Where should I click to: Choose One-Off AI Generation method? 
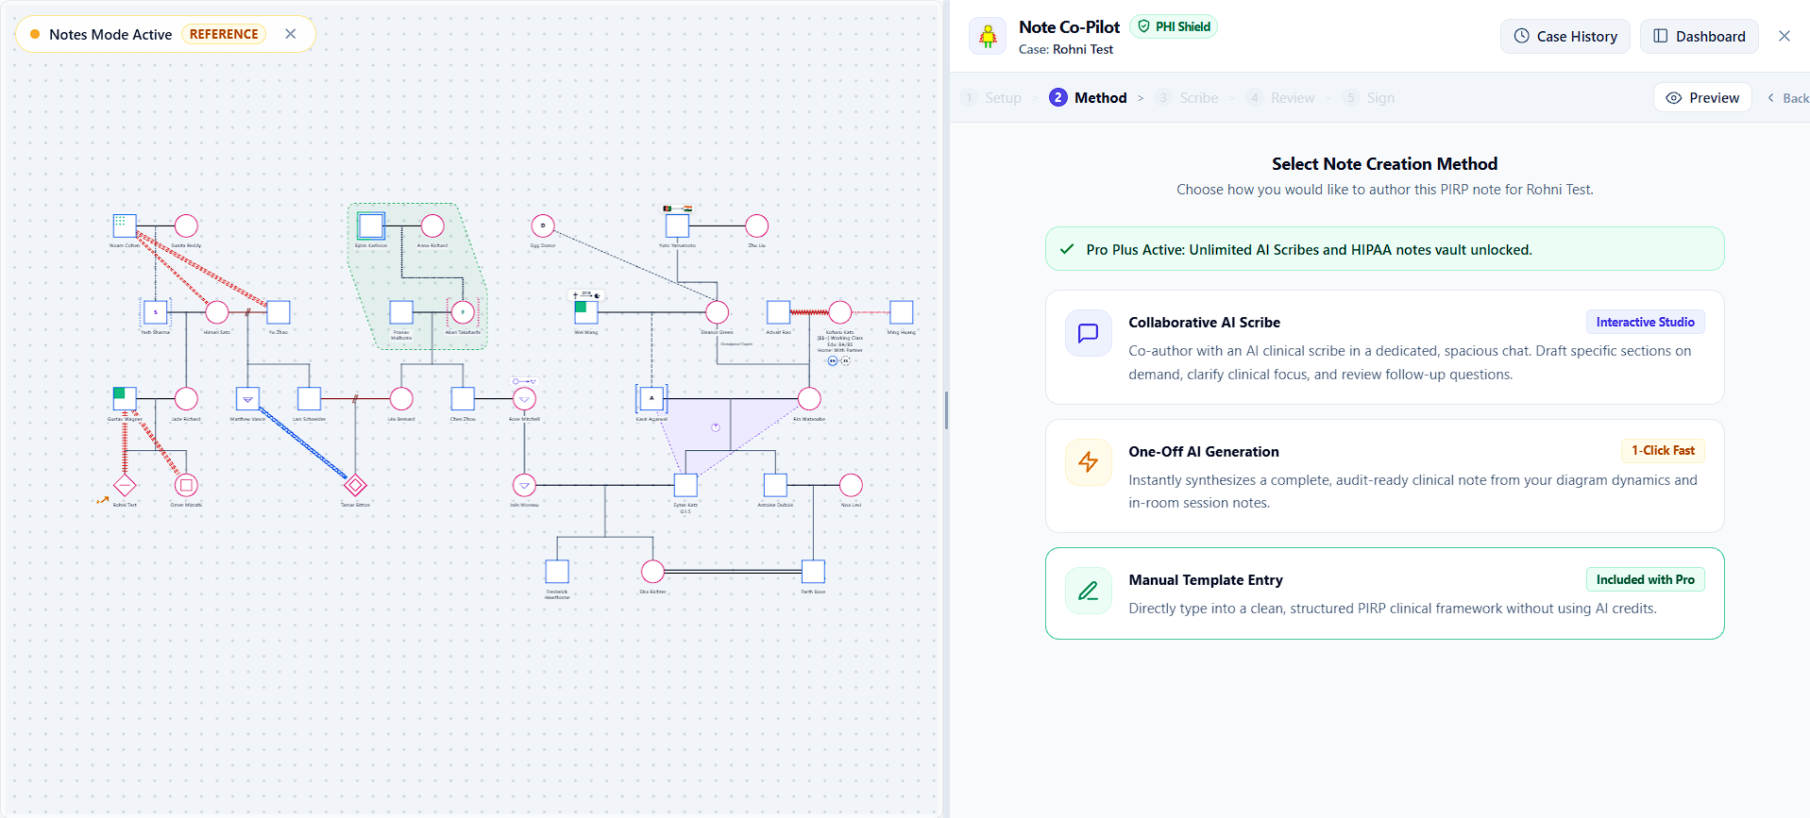(x=1384, y=476)
